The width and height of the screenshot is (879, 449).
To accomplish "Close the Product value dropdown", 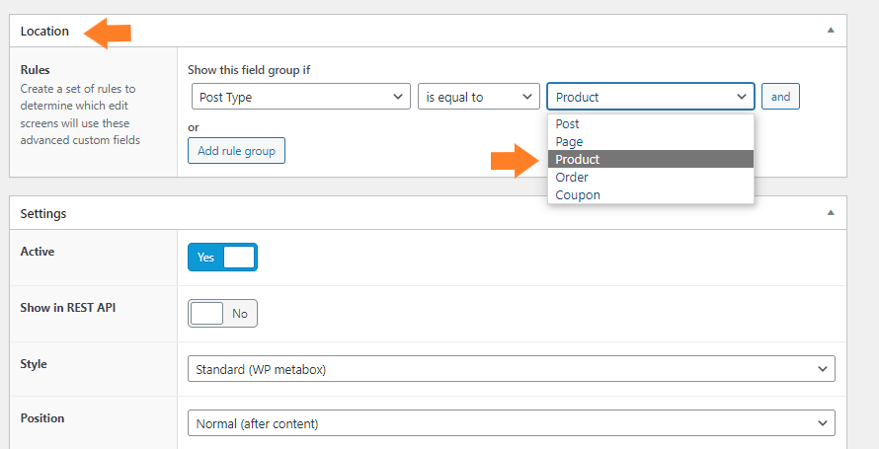I will (x=651, y=97).
